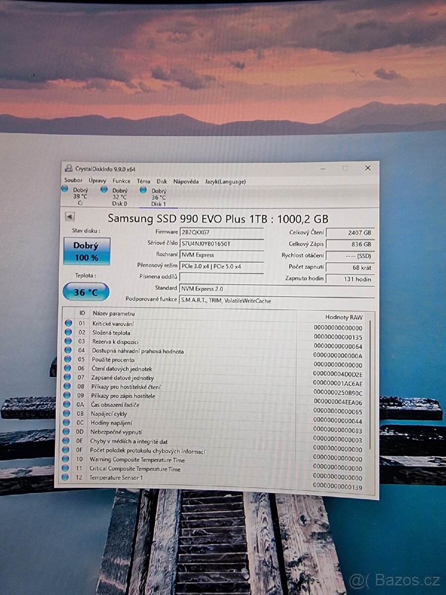
Task: Click the Podporované funkce S.M.A.R.T. field
Action: click(x=277, y=300)
